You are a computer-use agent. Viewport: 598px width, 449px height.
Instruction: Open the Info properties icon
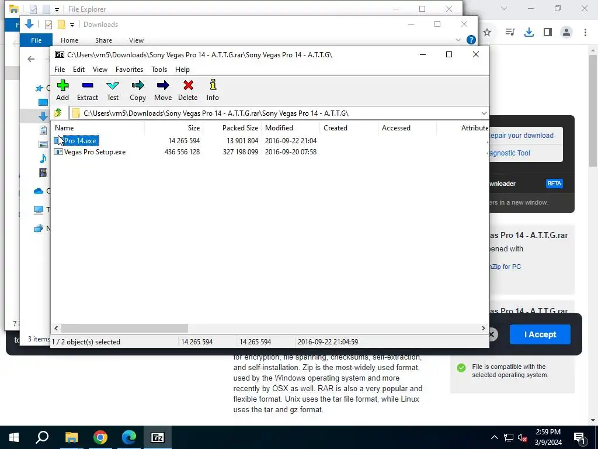tap(213, 90)
